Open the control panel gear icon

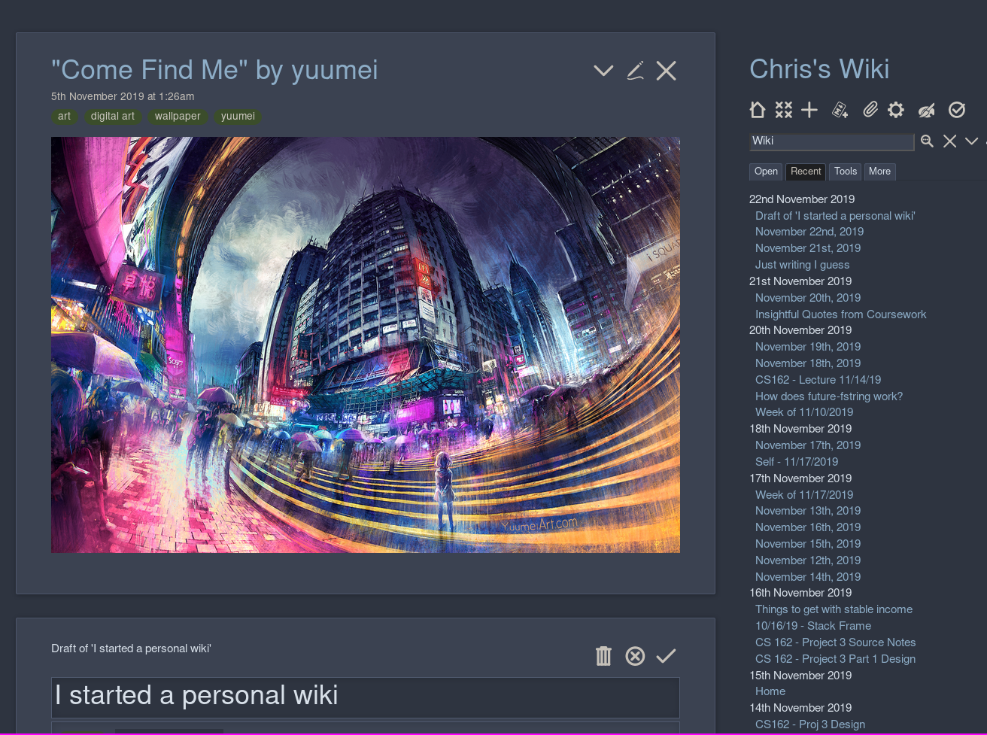(896, 110)
